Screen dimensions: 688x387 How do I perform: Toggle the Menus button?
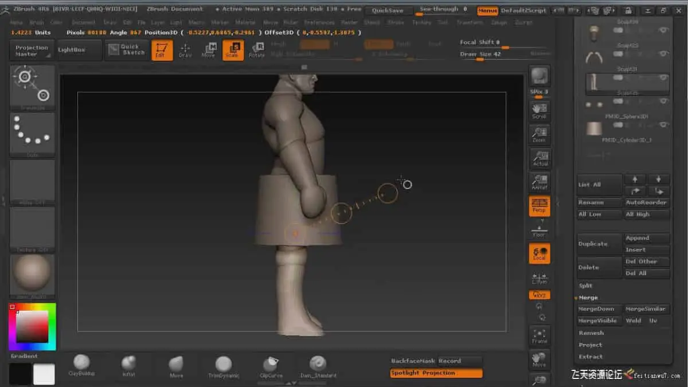pyautogui.click(x=487, y=10)
